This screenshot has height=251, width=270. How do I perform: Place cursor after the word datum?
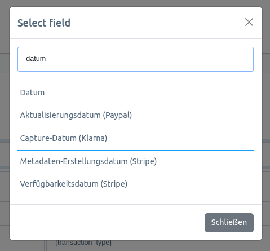(x=46, y=59)
